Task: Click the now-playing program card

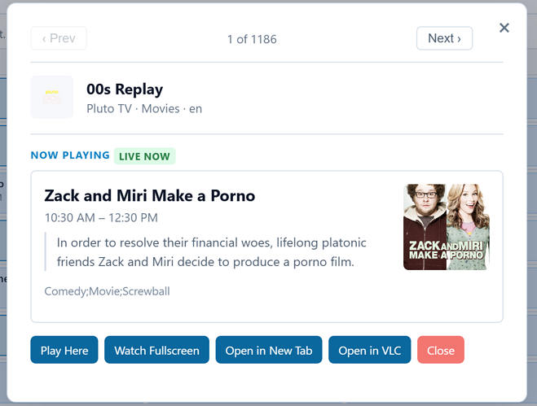Action: [266, 247]
